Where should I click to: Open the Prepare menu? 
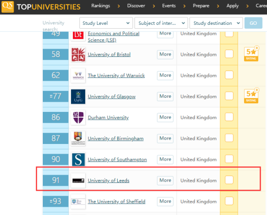point(201,6)
